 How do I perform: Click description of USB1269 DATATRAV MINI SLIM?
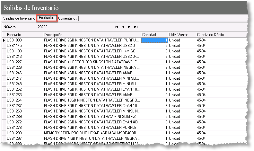point(91,117)
